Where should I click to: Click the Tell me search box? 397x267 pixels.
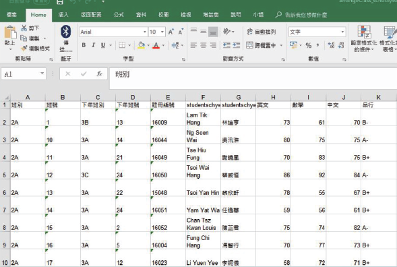point(301,15)
